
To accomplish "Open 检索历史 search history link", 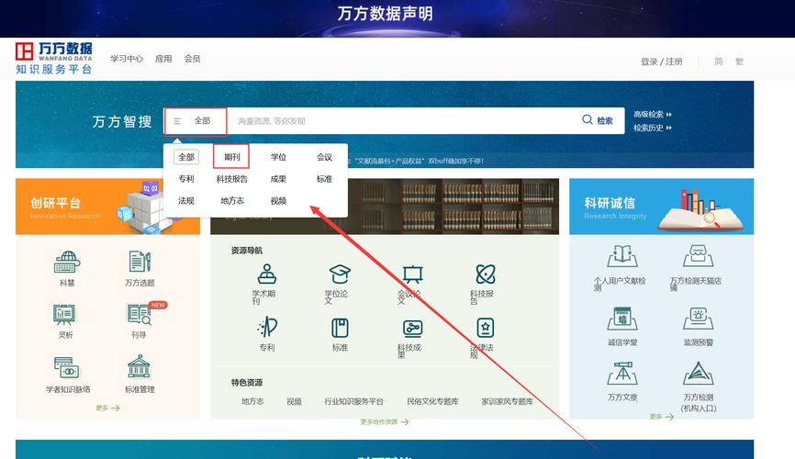I will [652, 128].
